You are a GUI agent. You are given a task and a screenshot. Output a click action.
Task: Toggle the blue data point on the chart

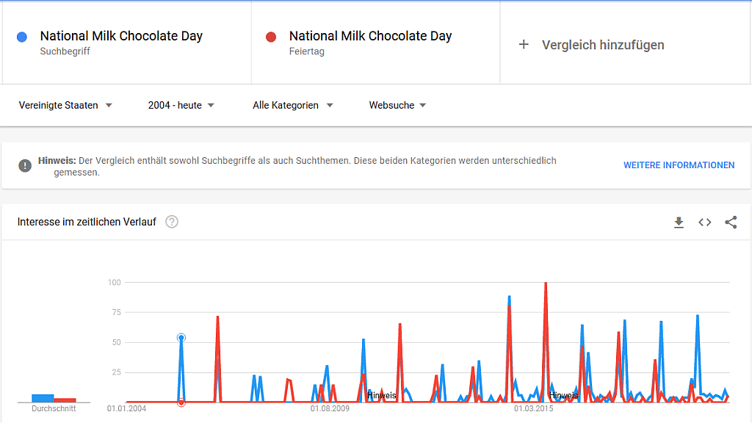[181, 338]
